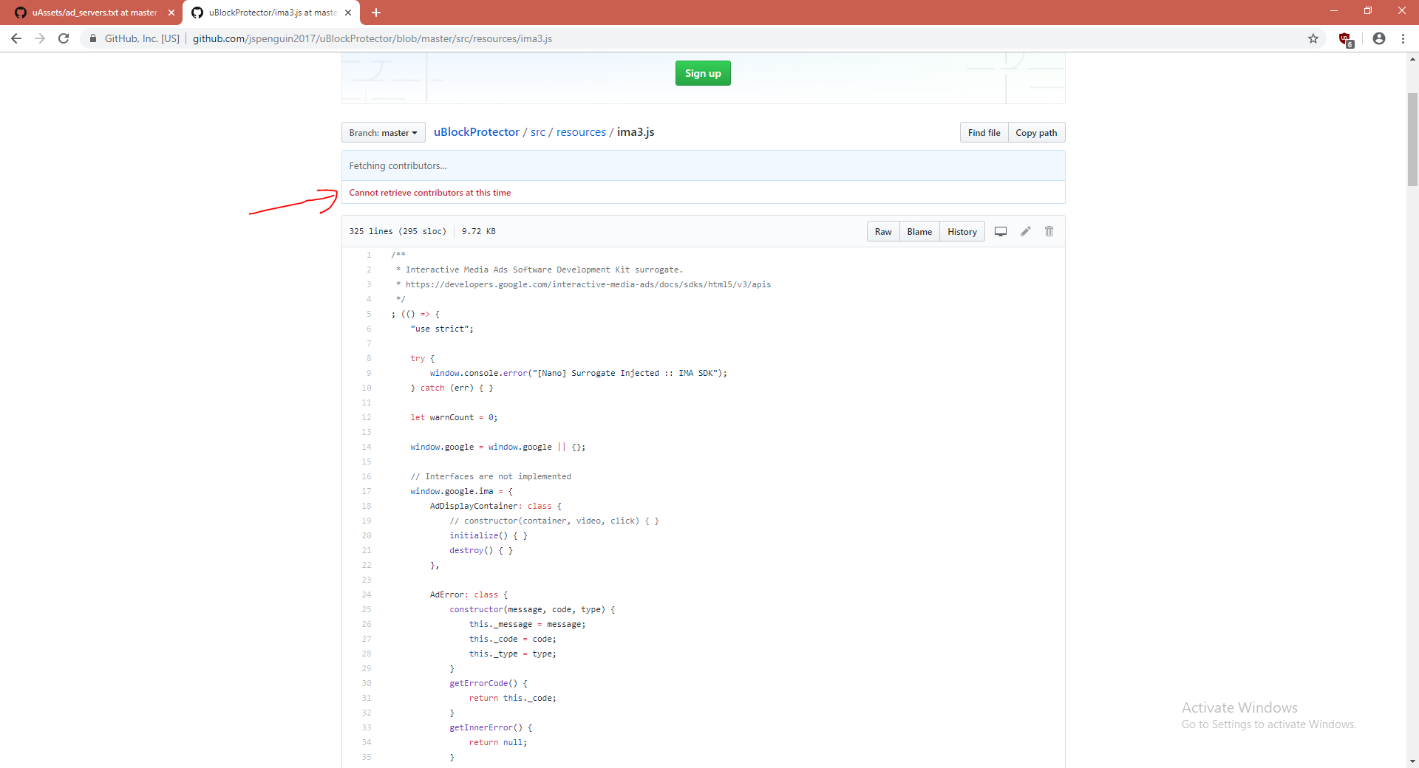Open the Chrome profile avatar
The image size is (1419, 768).
pos(1379,38)
